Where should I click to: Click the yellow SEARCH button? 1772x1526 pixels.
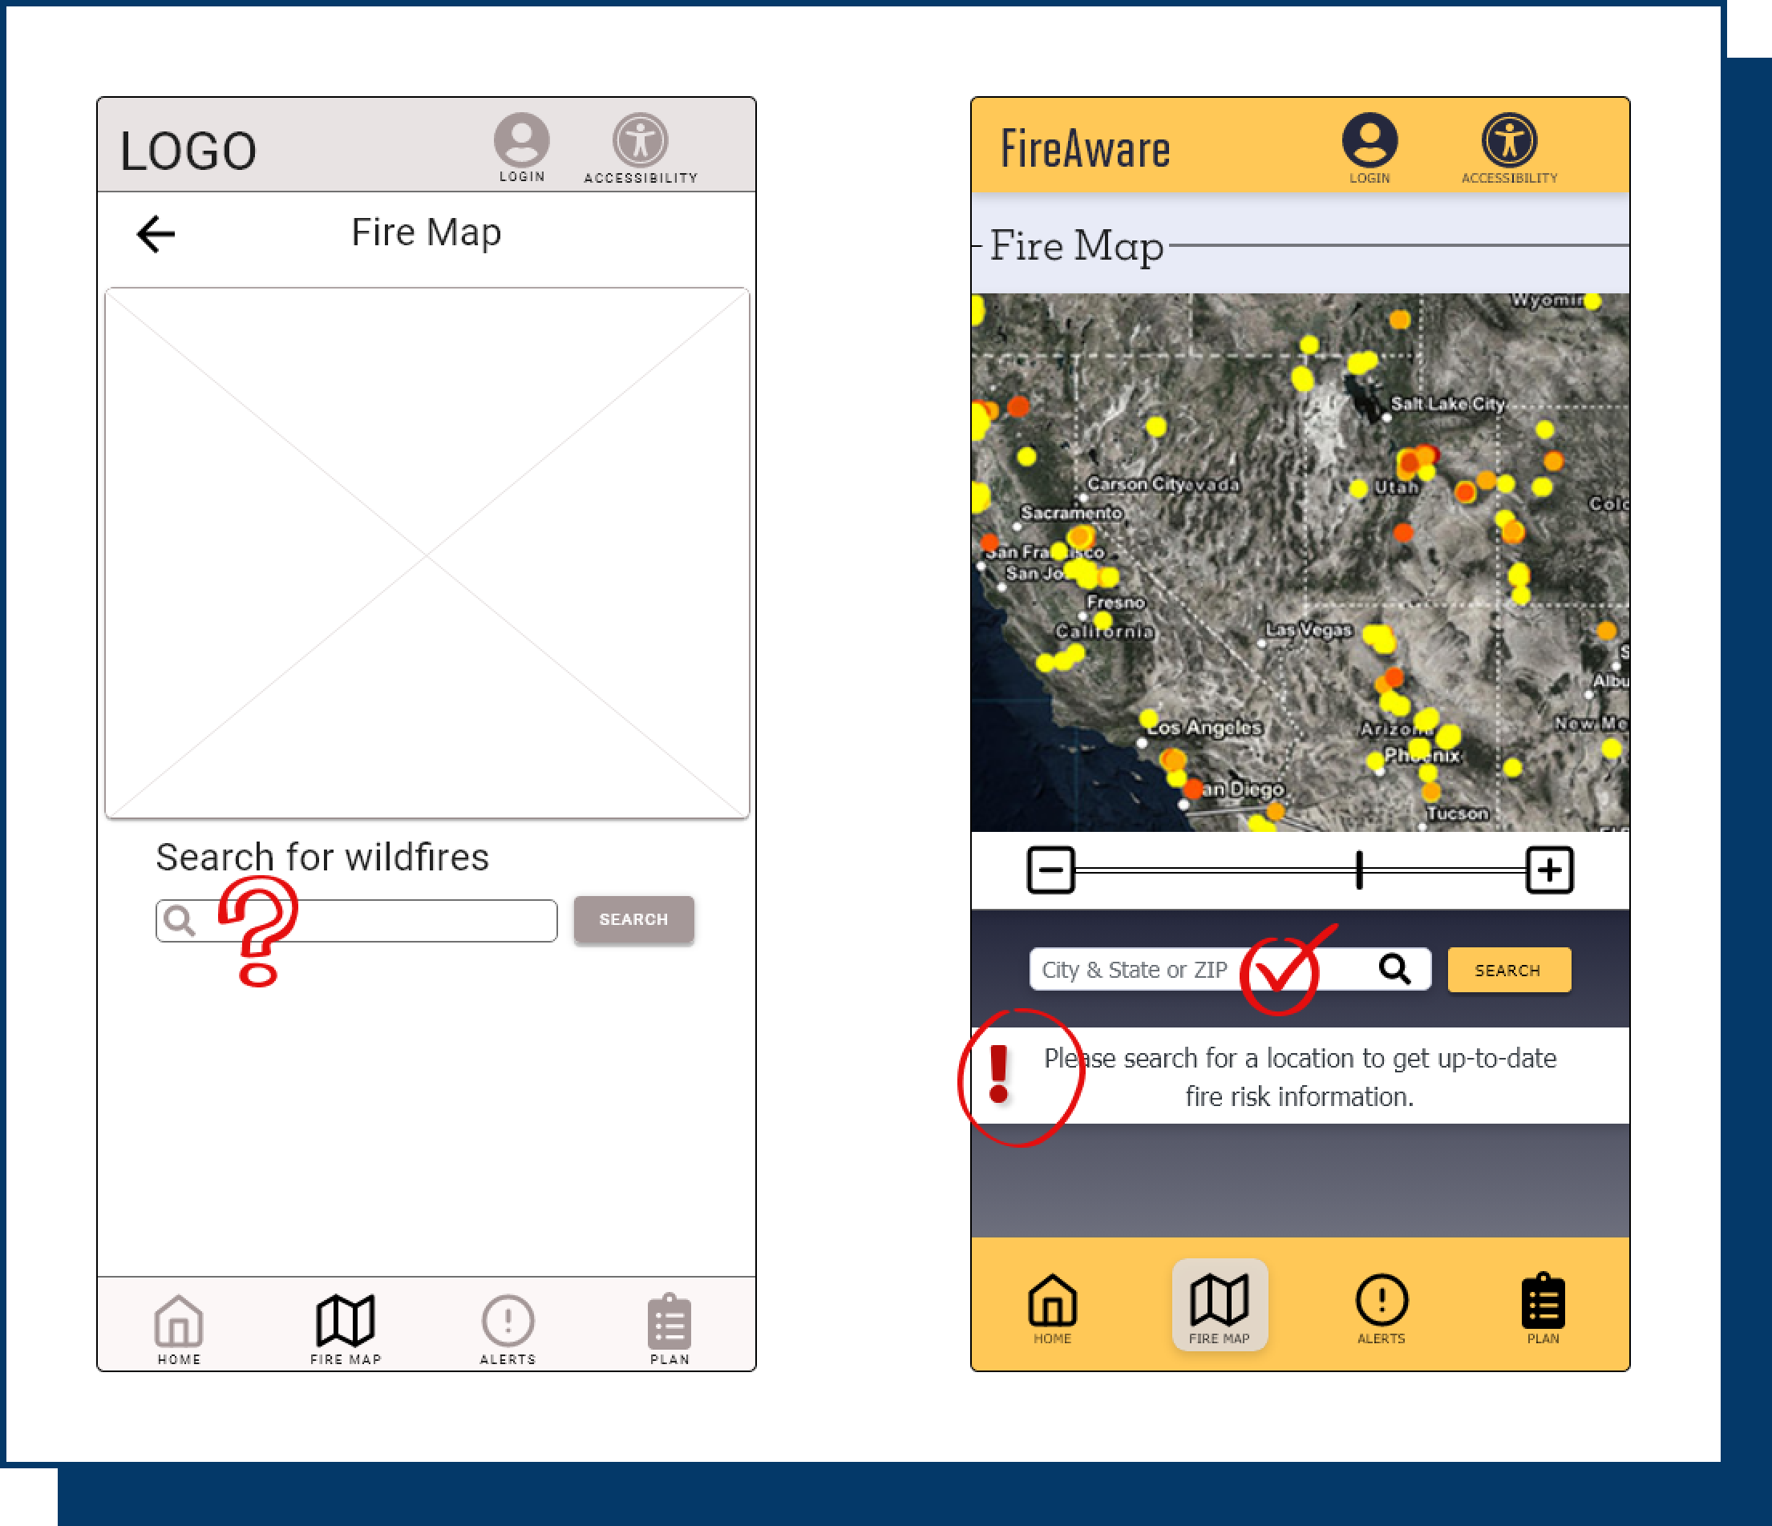tap(1507, 970)
